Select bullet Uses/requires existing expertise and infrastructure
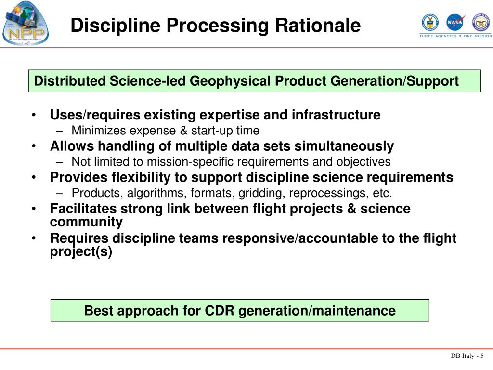 point(215,115)
